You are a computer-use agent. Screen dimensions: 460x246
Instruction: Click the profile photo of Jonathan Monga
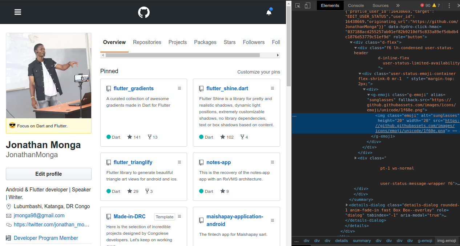click(x=49, y=75)
